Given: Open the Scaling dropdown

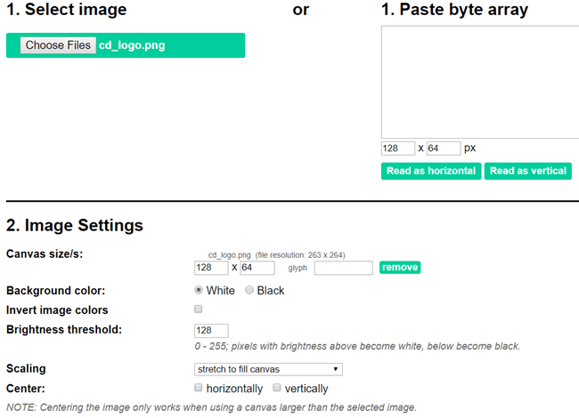Looking at the screenshot, I should (x=268, y=369).
